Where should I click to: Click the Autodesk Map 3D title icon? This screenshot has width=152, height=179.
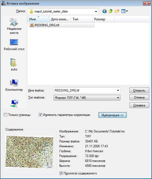(x=3, y=3)
